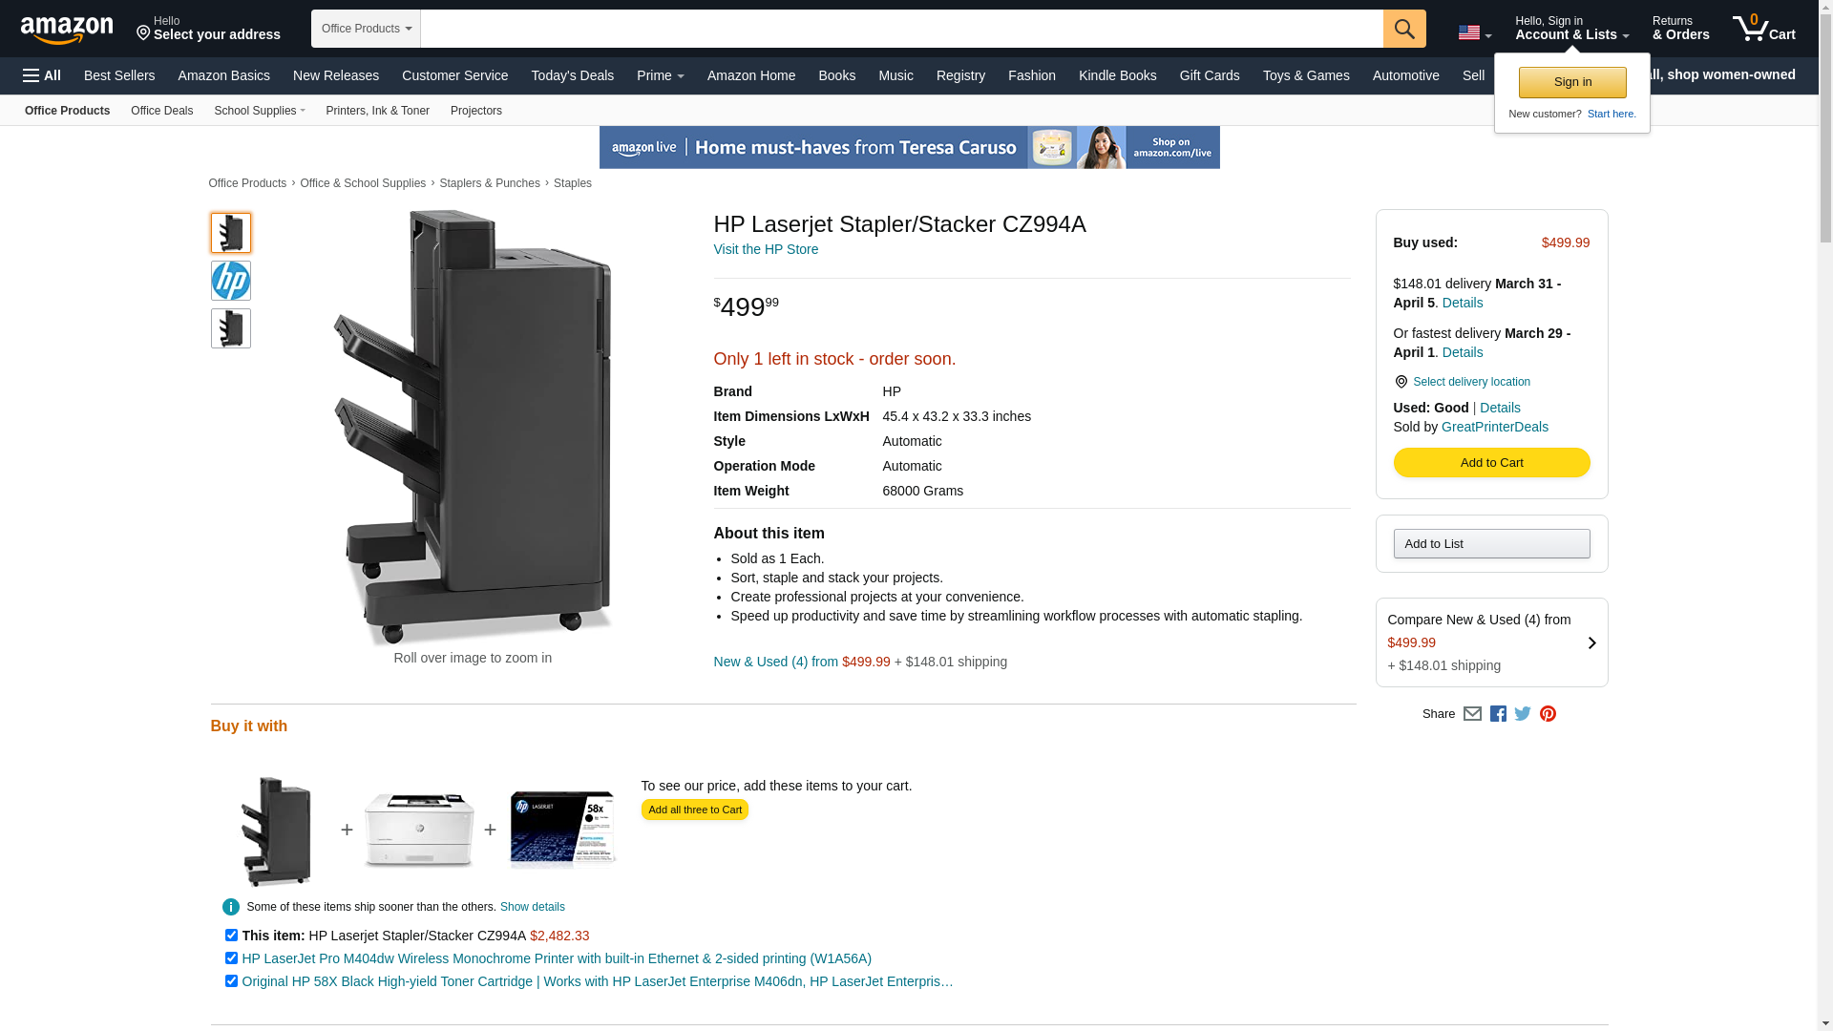Click the magnifying glass search button
The width and height of the screenshot is (1833, 1031).
tap(1404, 29)
